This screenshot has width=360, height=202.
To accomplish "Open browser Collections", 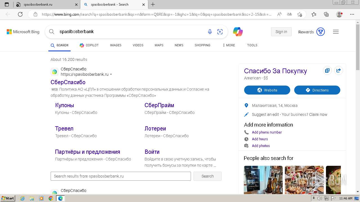I will 326,14.
